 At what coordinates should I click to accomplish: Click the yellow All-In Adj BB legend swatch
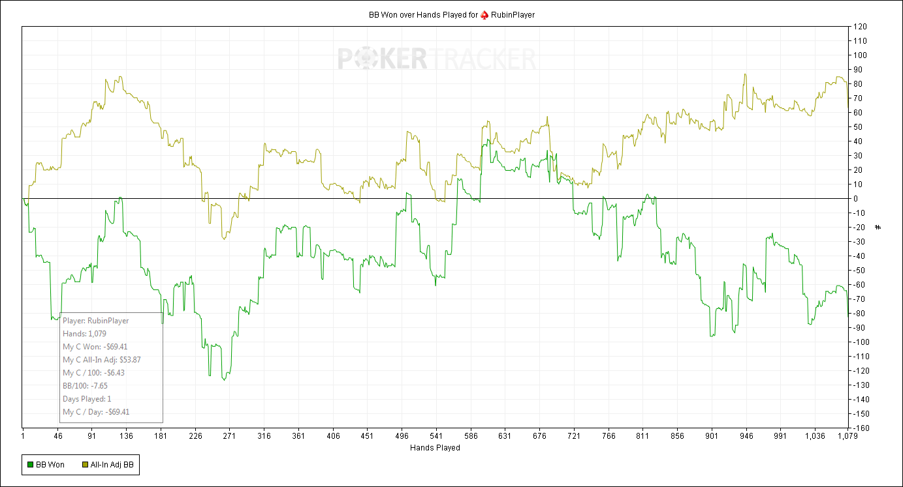point(85,465)
